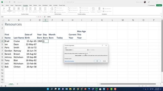Open Lookup & Reference functions list
The width and height of the screenshot is (163, 91).
(x=35, y=10)
